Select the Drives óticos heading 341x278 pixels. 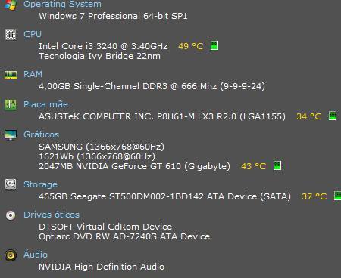coord(52,215)
